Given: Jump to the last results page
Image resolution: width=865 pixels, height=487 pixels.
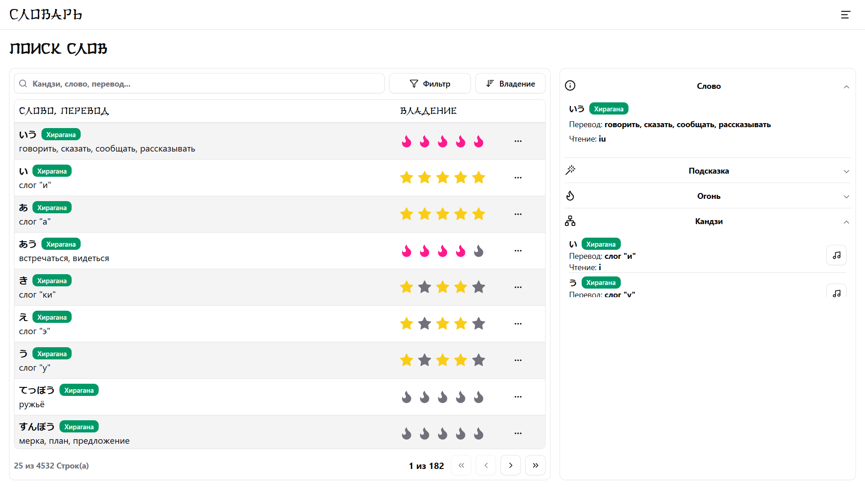Looking at the screenshot, I should pyautogui.click(x=535, y=465).
